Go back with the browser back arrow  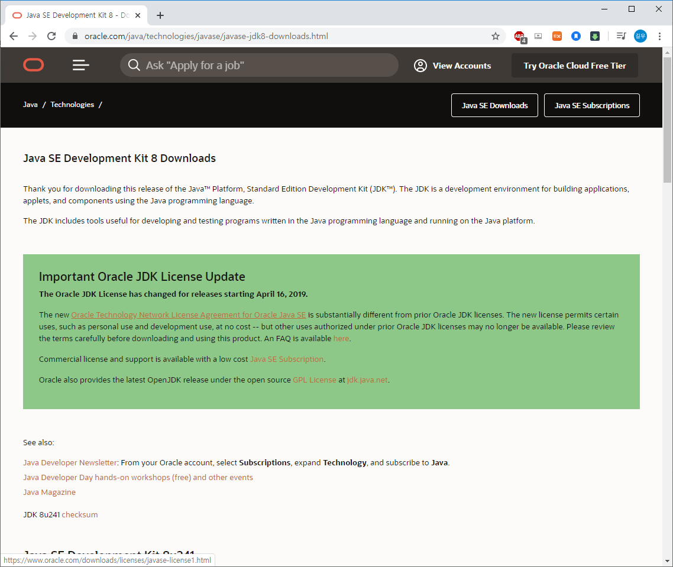(14, 36)
